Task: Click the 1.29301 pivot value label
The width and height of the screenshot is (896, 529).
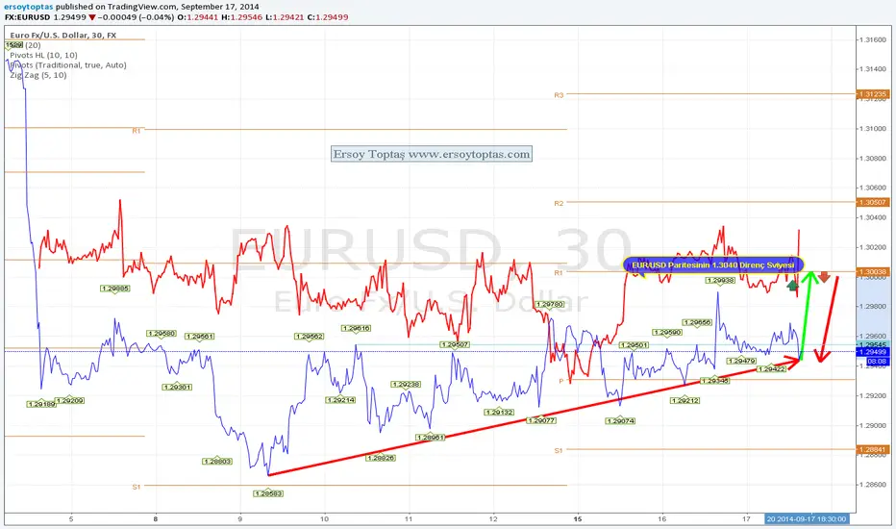Action: (177, 388)
